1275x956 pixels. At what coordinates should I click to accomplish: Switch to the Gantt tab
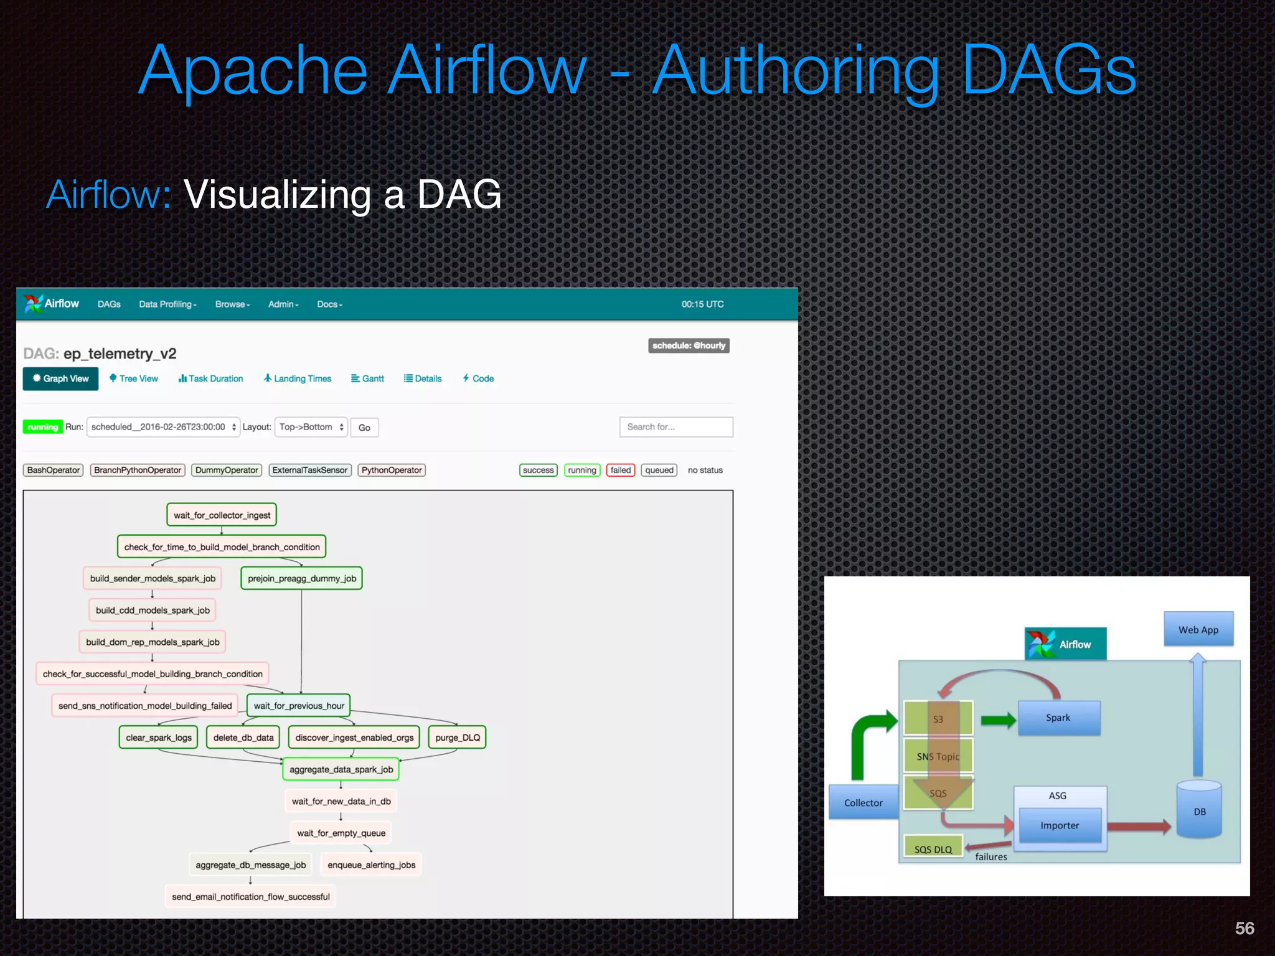pos(367,378)
